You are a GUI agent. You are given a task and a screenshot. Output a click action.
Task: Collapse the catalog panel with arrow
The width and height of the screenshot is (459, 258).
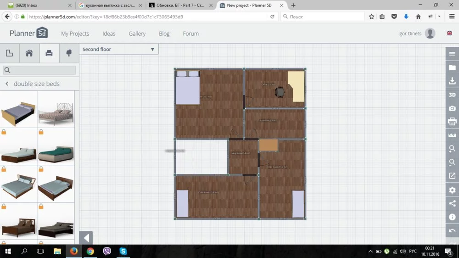click(x=86, y=238)
